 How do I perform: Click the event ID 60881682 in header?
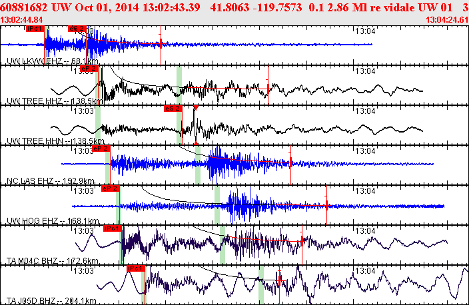[23, 7]
